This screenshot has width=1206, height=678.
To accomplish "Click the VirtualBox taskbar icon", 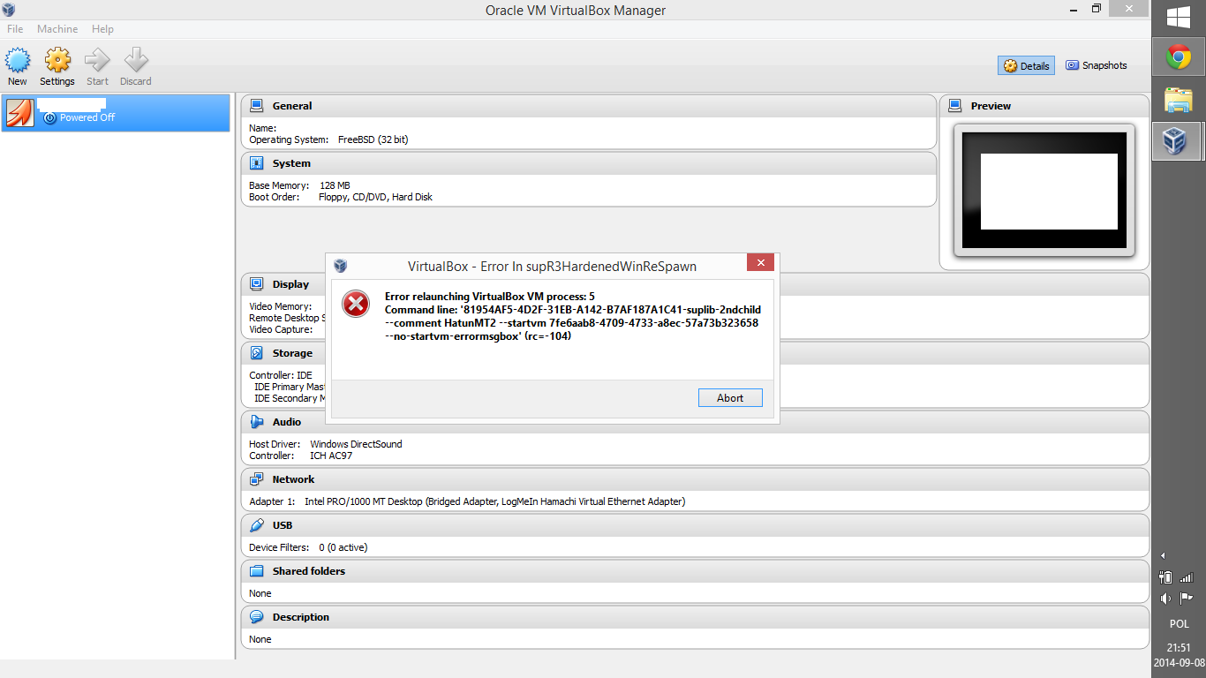I will click(x=1175, y=140).
